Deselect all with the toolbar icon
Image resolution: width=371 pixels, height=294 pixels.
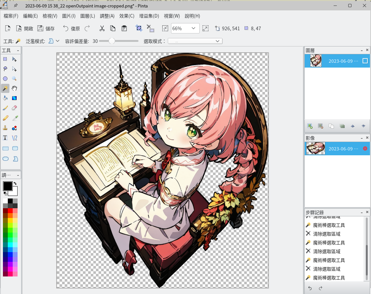150,28
